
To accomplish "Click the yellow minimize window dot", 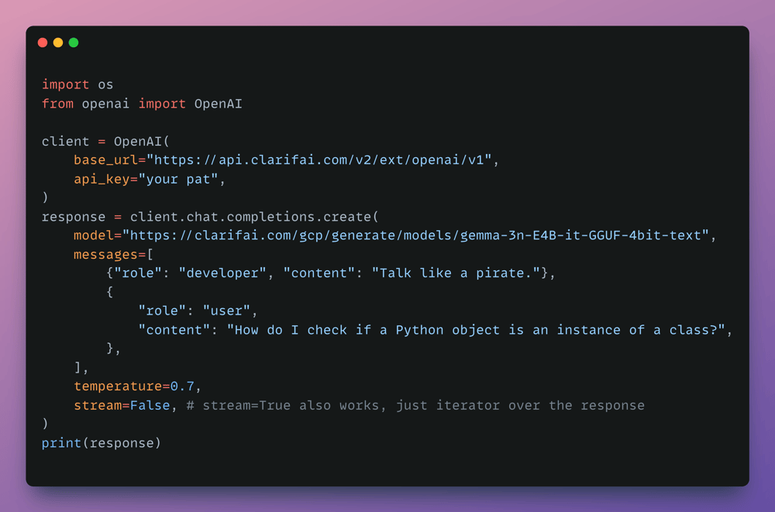I will point(58,43).
